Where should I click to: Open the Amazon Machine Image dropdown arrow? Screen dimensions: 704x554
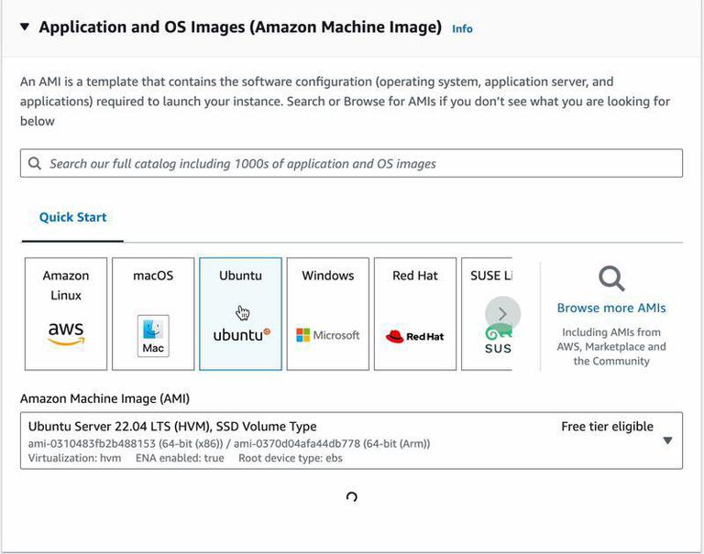(x=667, y=440)
